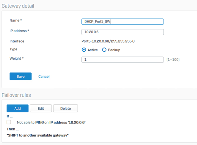This screenshot has width=197, height=145.
Task: Click the 'IP address *' field label
Action: tap(19, 31)
